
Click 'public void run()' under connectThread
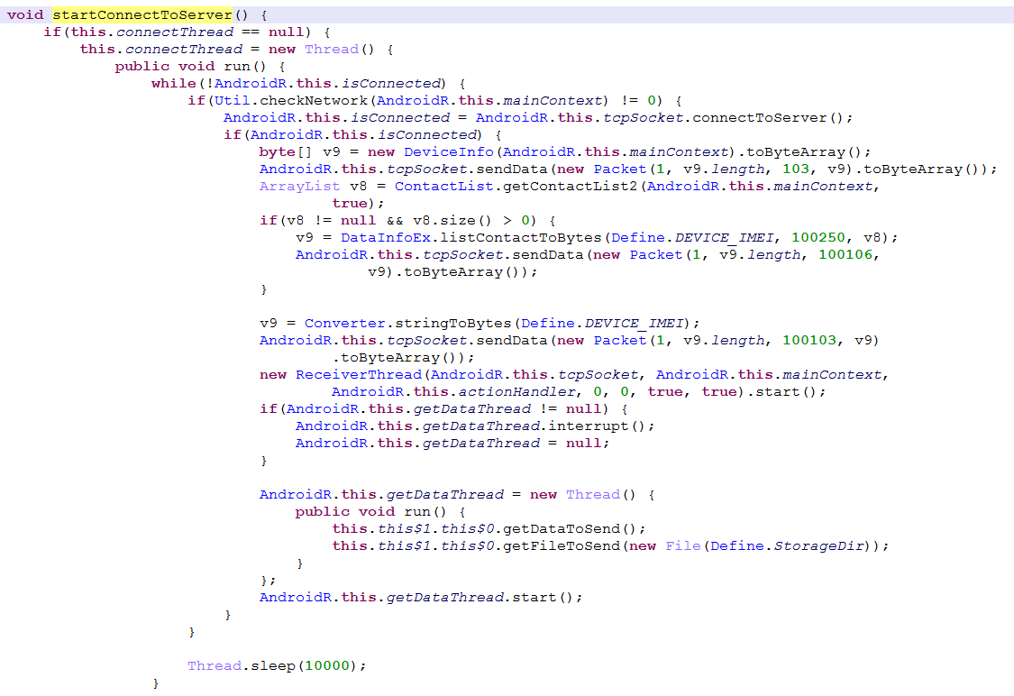190,66
